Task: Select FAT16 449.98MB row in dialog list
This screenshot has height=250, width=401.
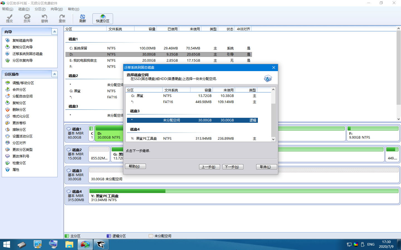Action: [x=192, y=102]
